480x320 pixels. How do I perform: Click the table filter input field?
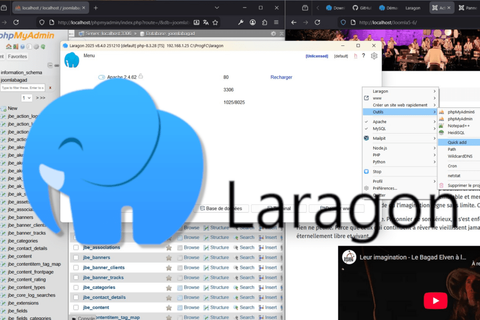click(x=23, y=88)
